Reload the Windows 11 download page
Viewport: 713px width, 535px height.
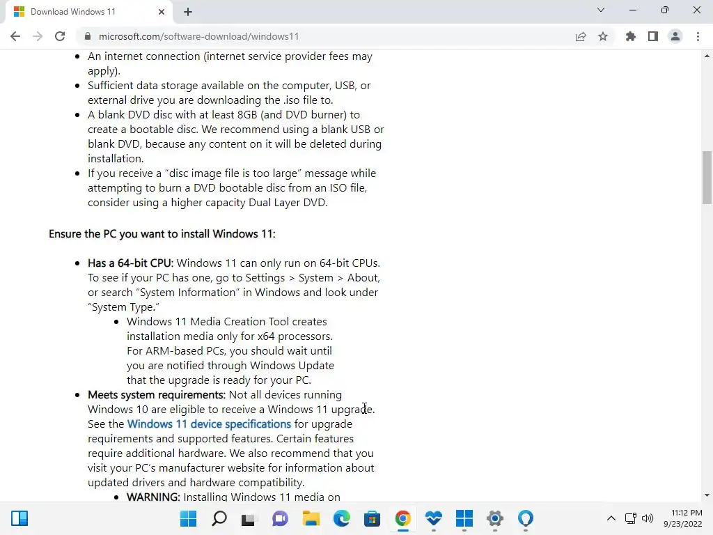click(60, 36)
